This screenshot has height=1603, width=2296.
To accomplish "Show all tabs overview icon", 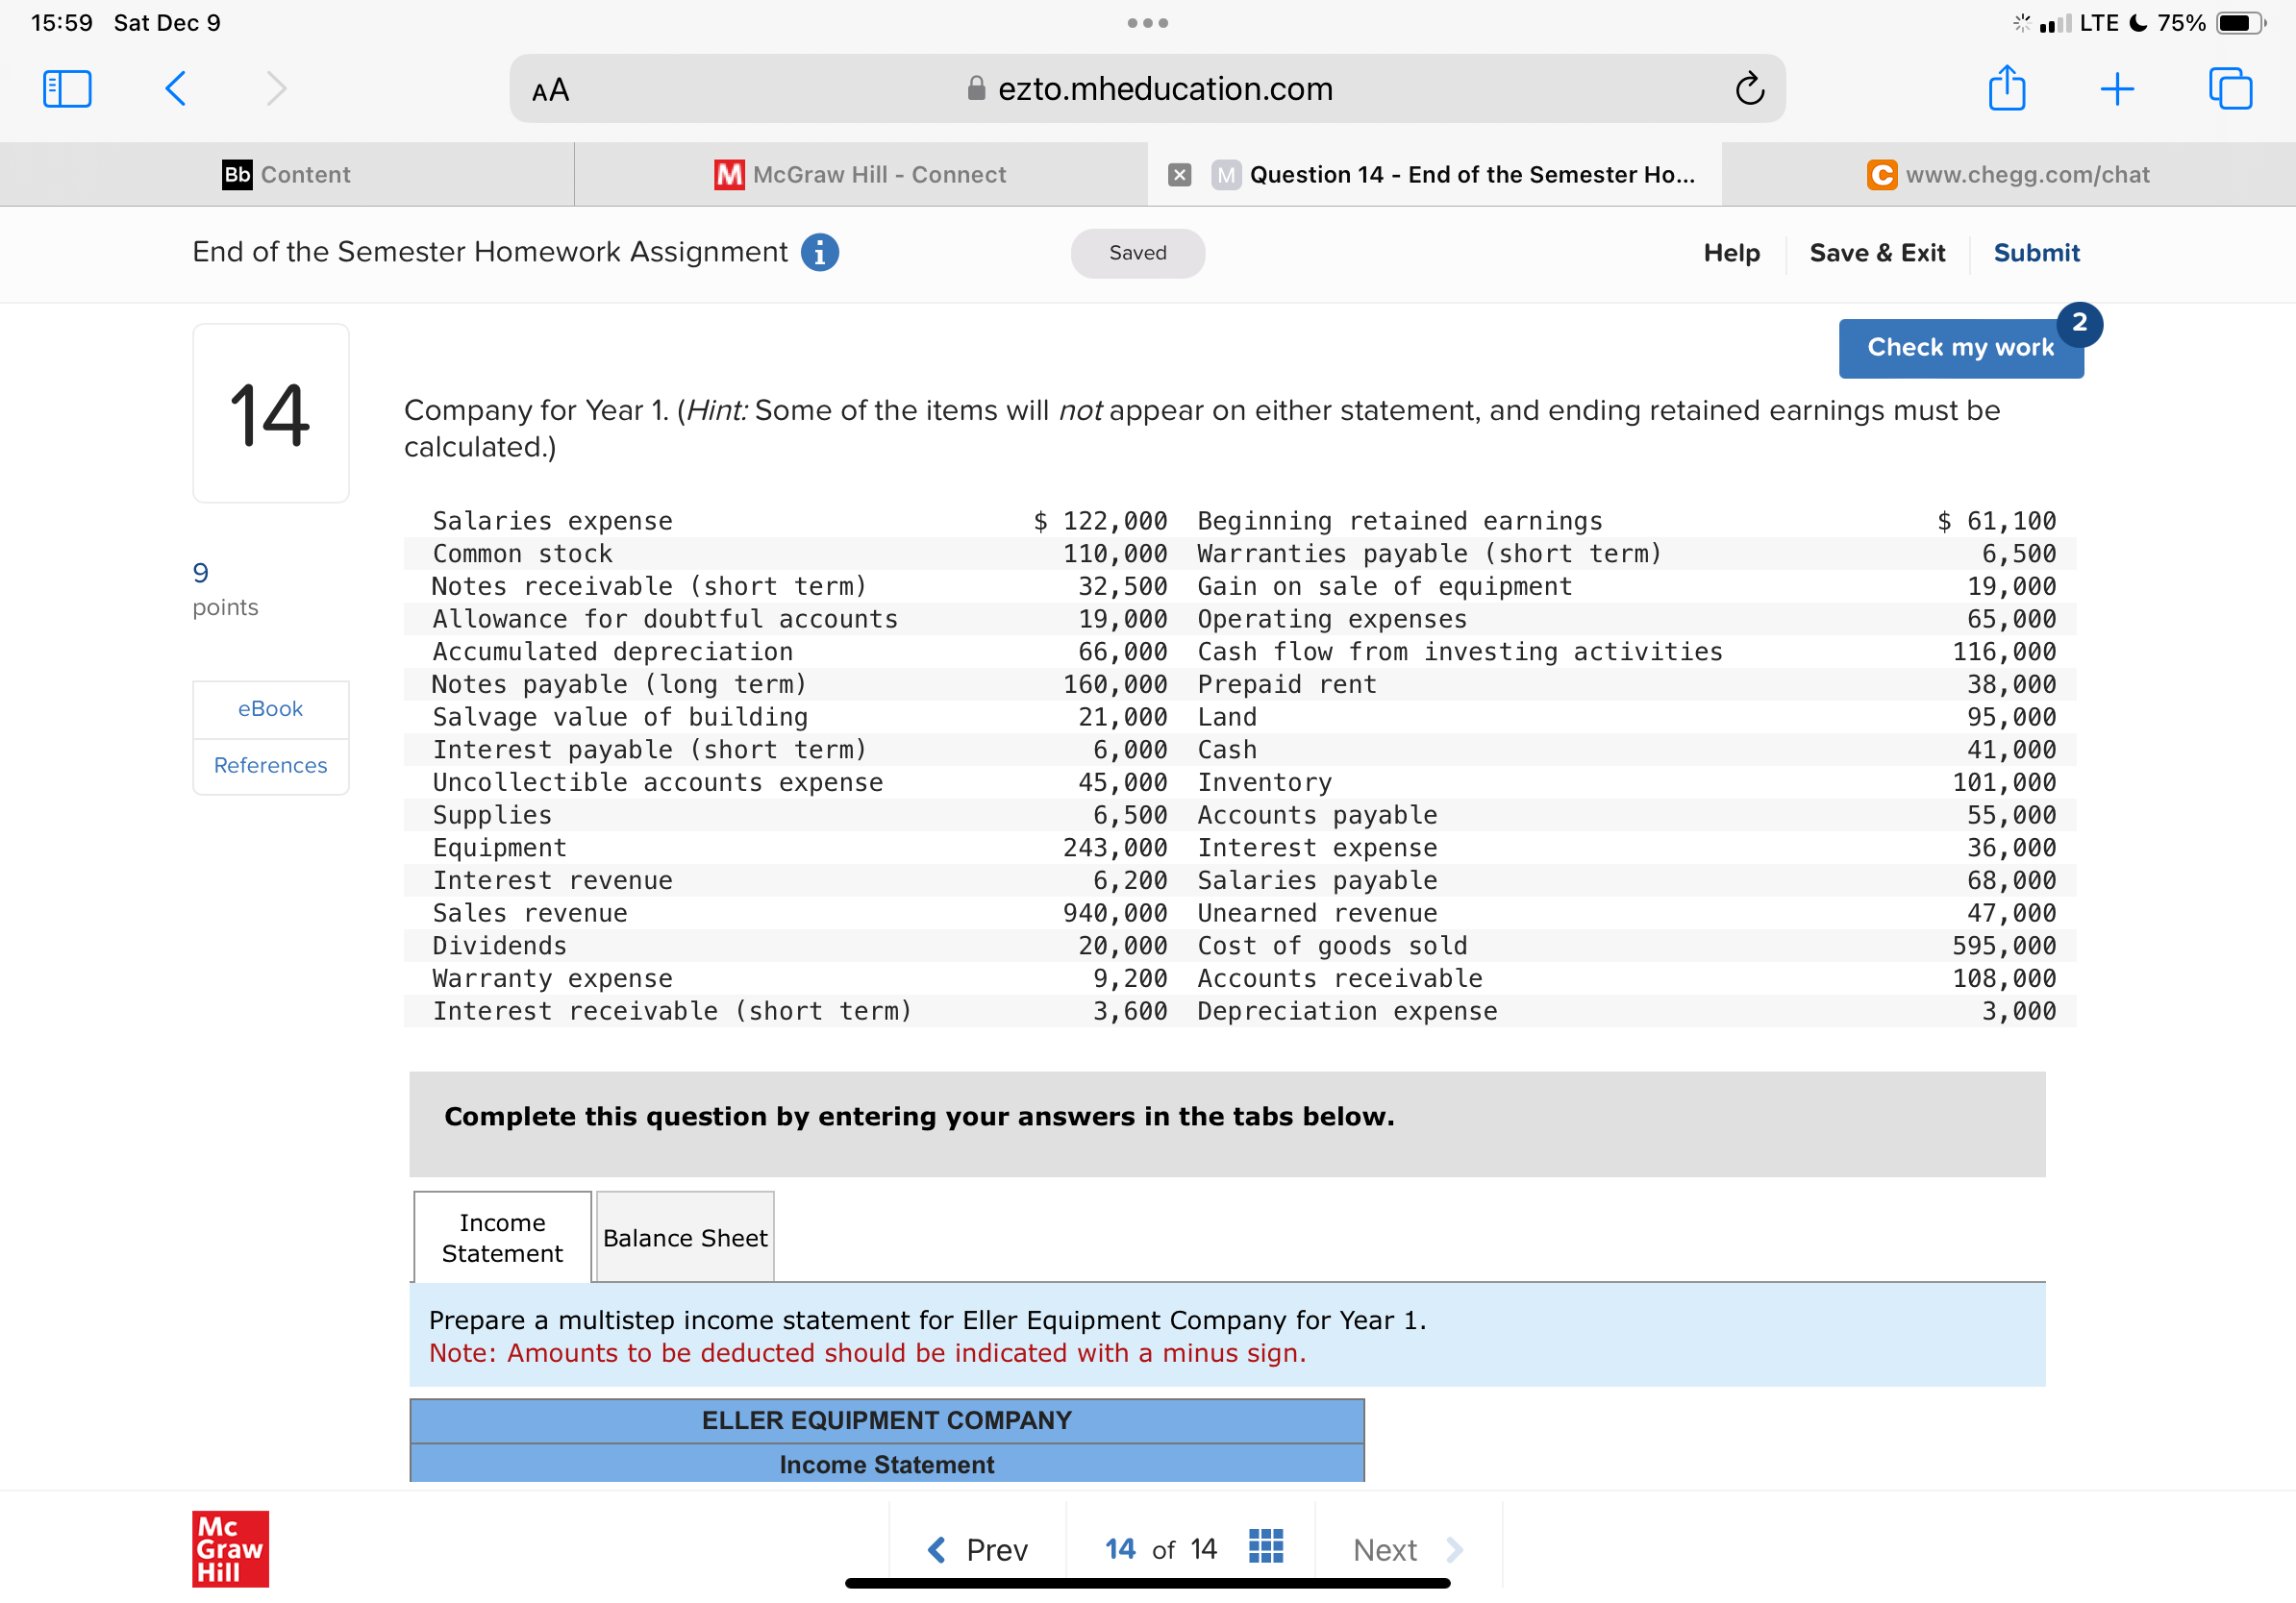I will tap(2229, 89).
